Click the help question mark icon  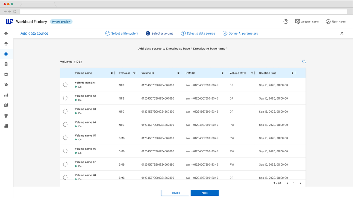(x=286, y=22)
